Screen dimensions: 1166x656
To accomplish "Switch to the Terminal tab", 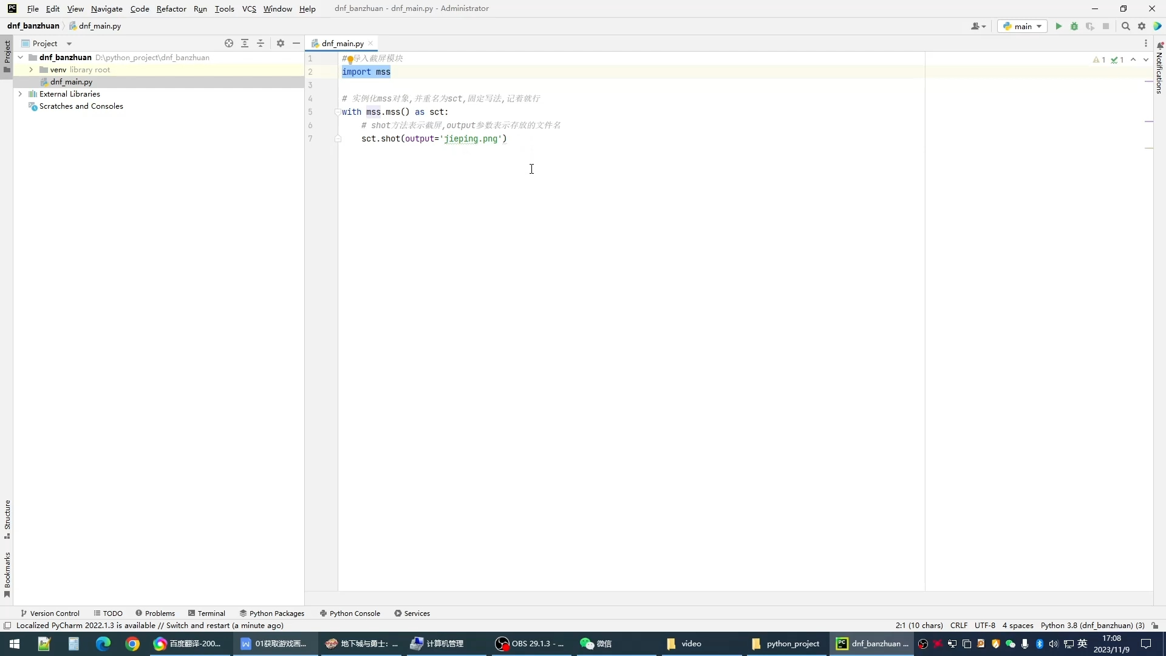I will (212, 613).
